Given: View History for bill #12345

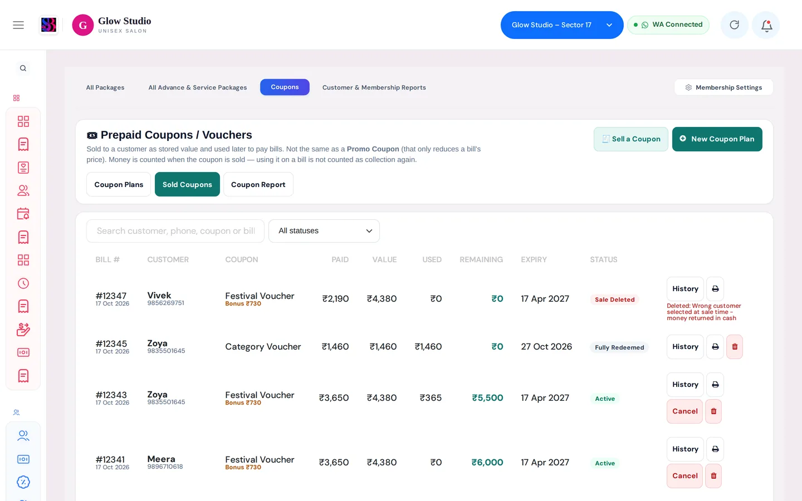Looking at the screenshot, I should tap(685, 347).
